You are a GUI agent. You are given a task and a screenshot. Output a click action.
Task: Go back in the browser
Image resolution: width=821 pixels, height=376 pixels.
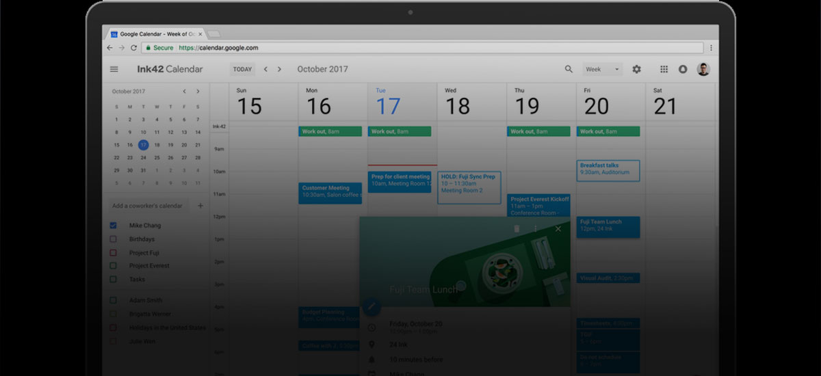coord(109,48)
